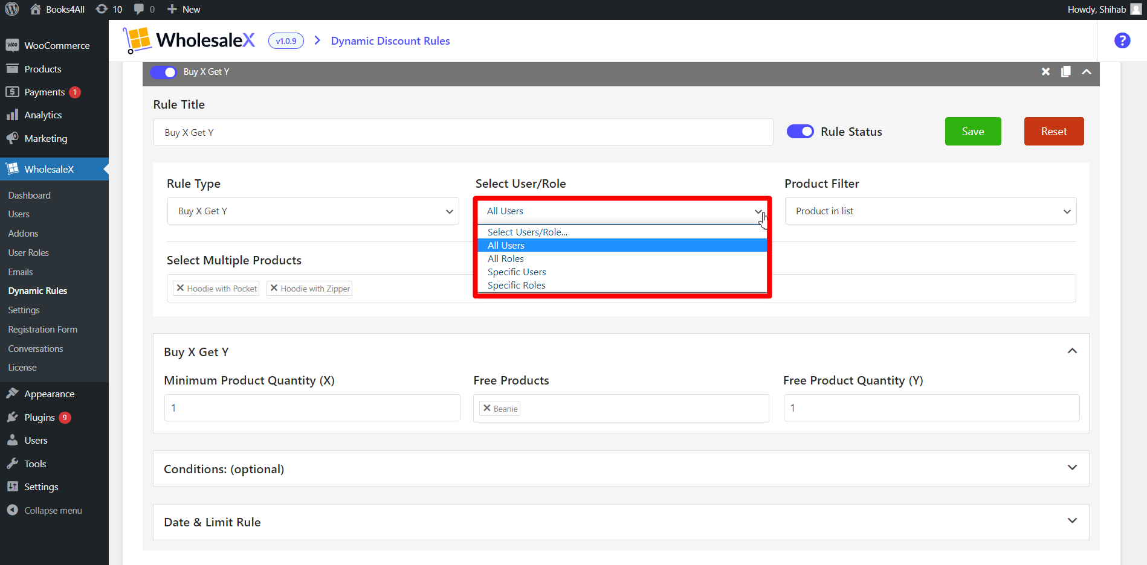The image size is (1147, 565).
Task: Click the Users person icon
Action: pos(12,440)
